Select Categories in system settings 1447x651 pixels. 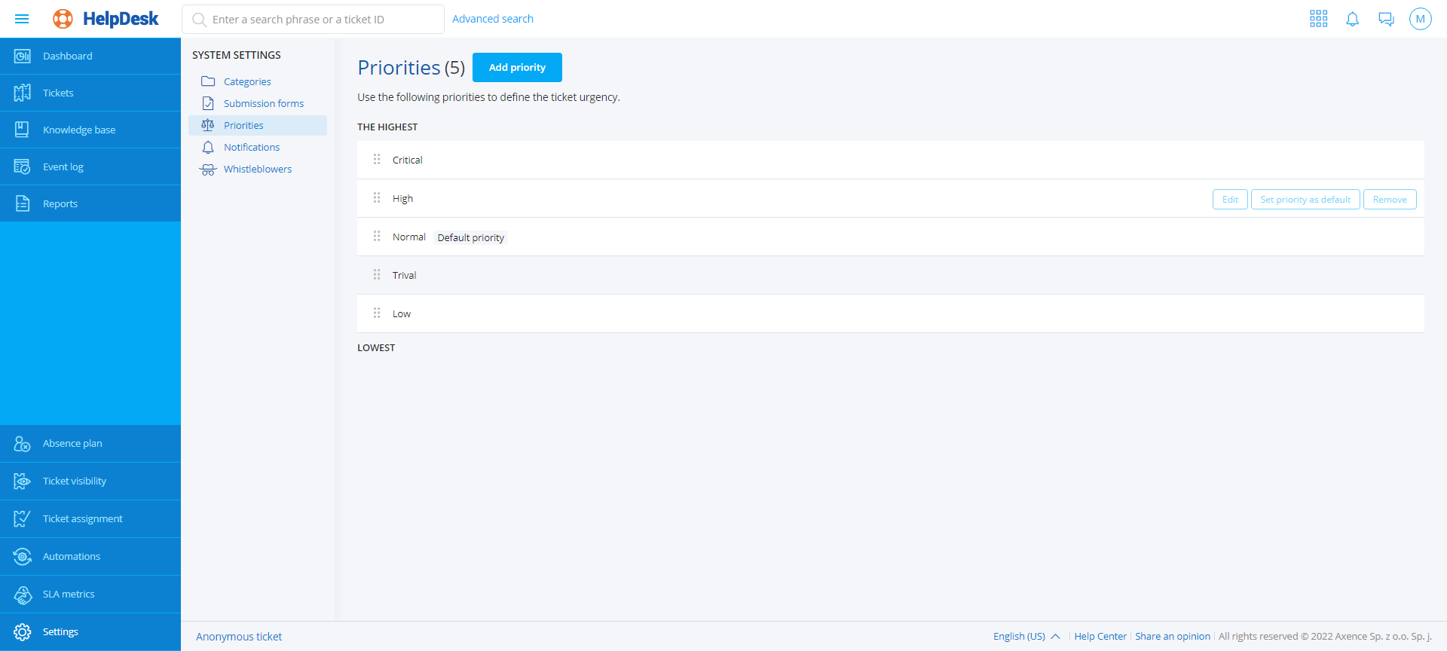(x=247, y=81)
